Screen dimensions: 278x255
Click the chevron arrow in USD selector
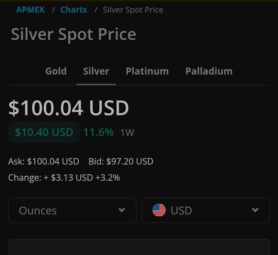(x=255, y=210)
